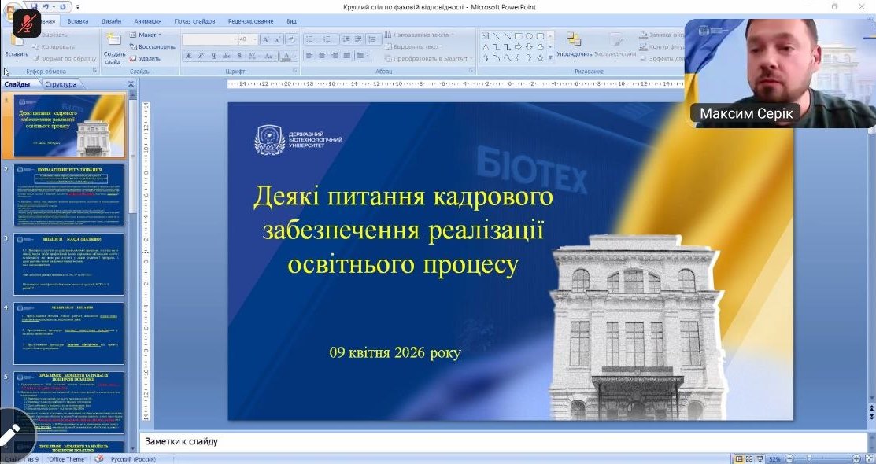Select the rectangle shape in shapes gallery
The height and width of the screenshot is (464, 876).
pos(518,35)
